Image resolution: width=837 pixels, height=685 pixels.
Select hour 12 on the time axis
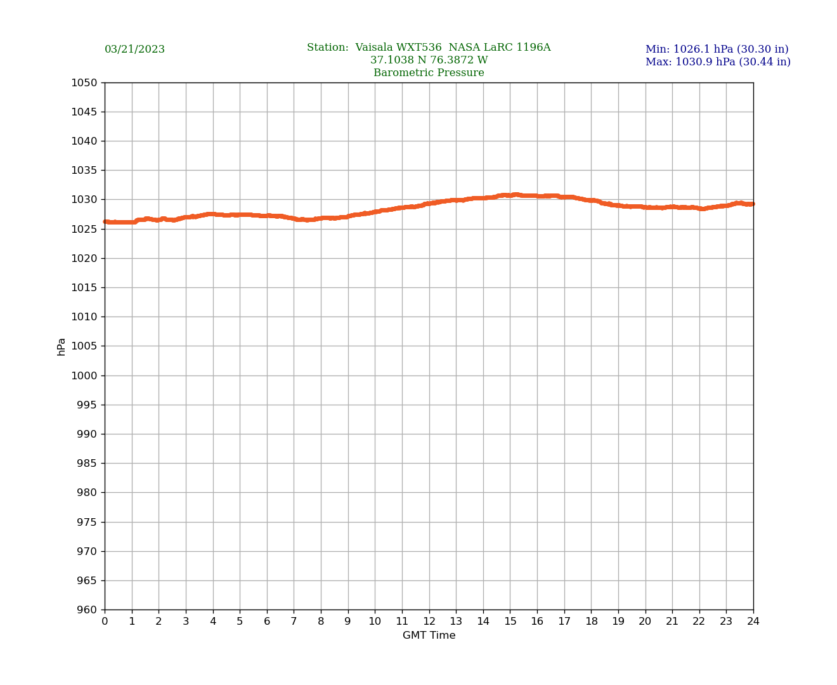coord(429,622)
